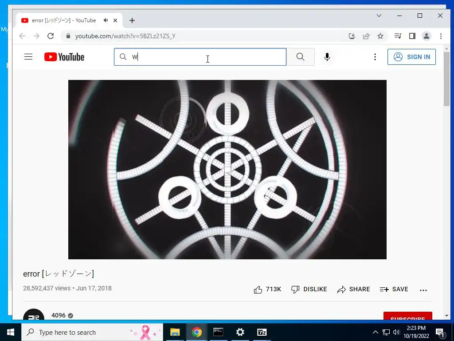Image resolution: width=454 pixels, height=341 pixels.
Task: Click the SIGN IN button
Action: click(x=411, y=57)
